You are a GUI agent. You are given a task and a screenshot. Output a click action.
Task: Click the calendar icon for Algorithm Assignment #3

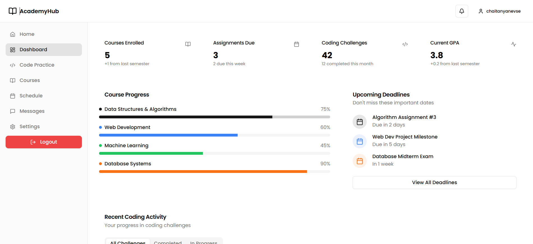[x=360, y=122]
